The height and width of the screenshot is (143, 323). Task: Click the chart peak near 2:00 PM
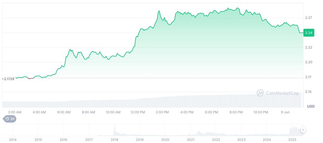click(x=159, y=11)
